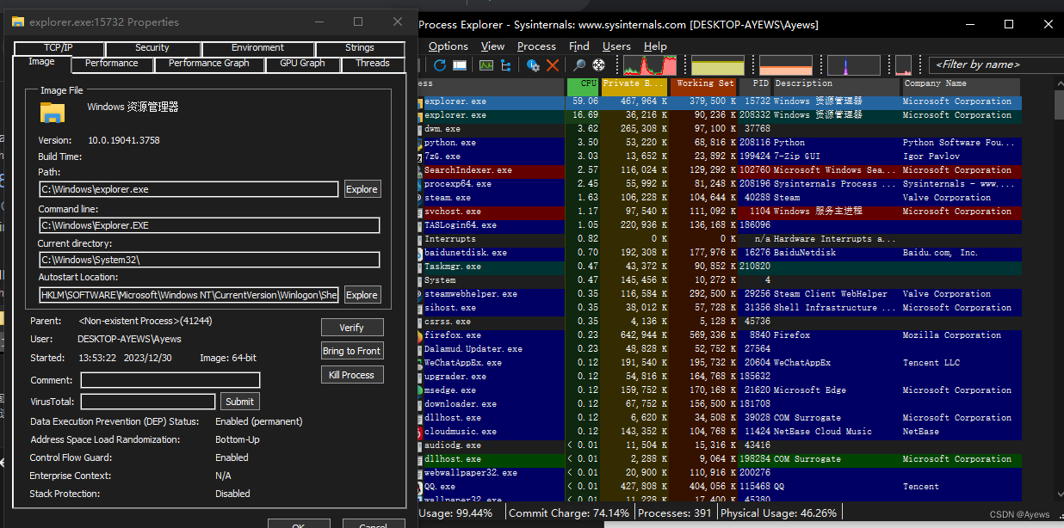Click the orange X Kill Process icon
The image size is (1064, 528).
[x=553, y=64]
